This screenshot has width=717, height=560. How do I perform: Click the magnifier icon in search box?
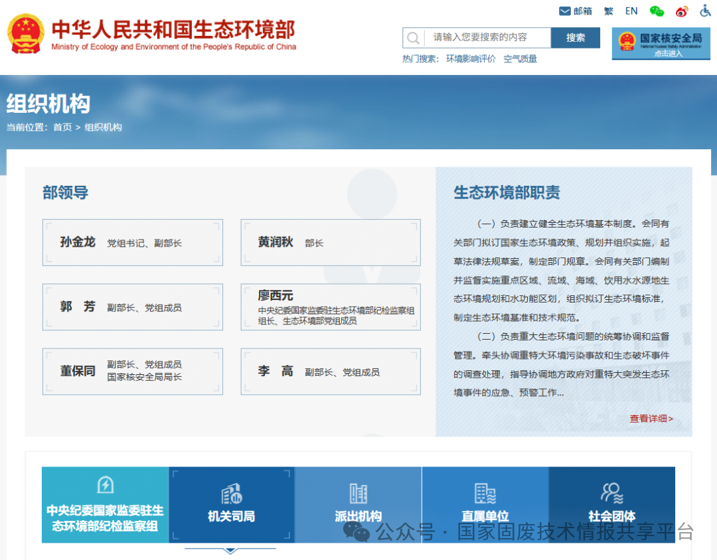(414, 38)
